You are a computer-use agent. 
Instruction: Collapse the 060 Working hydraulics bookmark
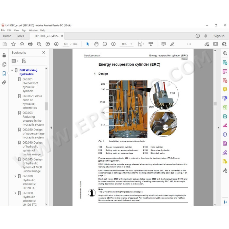12,70
